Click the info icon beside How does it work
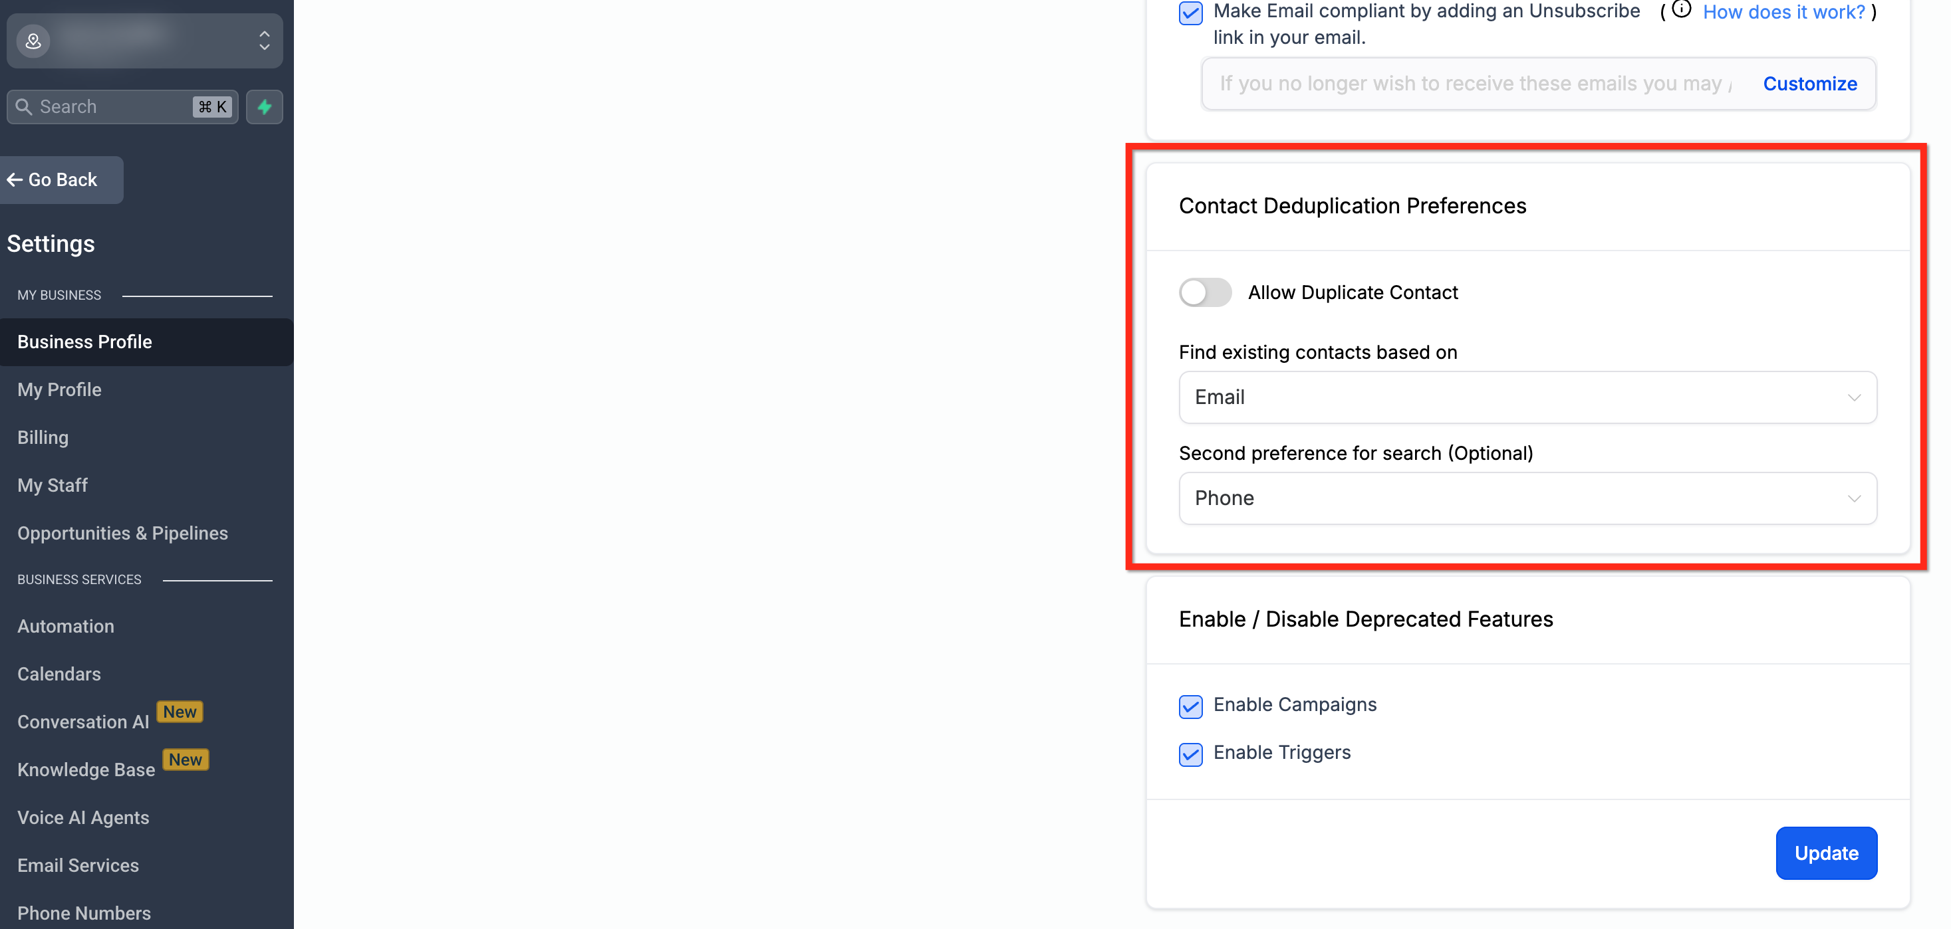Screen dimensions: 1951x929 [x=1680, y=10]
